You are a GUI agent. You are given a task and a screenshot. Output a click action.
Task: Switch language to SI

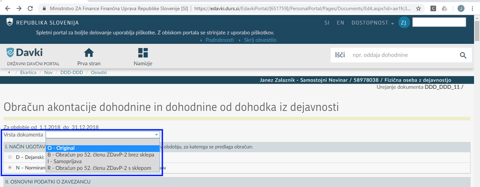pos(327,22)
